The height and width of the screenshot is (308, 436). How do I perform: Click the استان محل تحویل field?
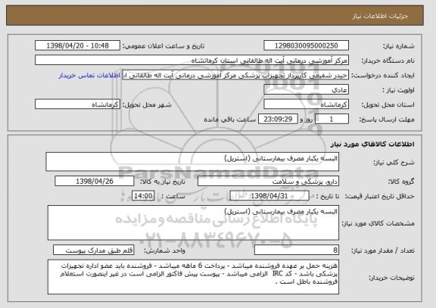pos(306,104)
